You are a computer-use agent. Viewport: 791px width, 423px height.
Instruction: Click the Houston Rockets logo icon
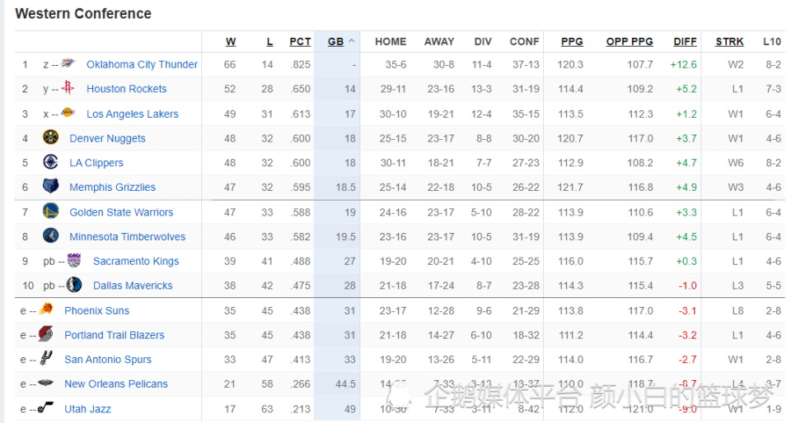click(68, 87)
